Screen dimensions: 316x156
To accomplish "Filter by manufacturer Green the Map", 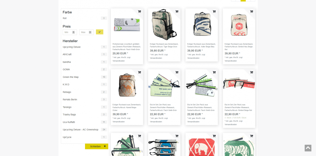I will click(84, 77).
